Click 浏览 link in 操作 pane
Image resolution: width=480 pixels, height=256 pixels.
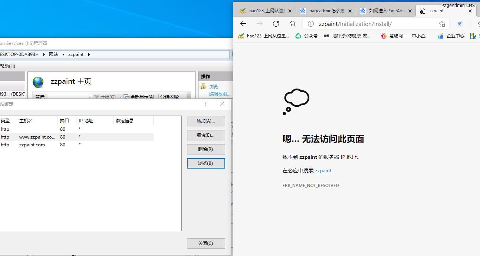(214, 87)
